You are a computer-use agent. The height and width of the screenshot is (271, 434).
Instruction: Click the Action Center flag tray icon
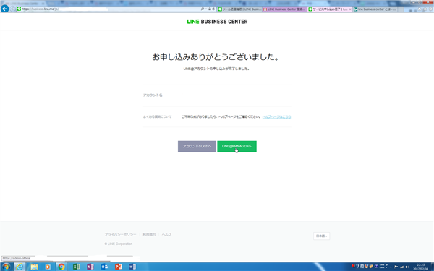point(396,267)
